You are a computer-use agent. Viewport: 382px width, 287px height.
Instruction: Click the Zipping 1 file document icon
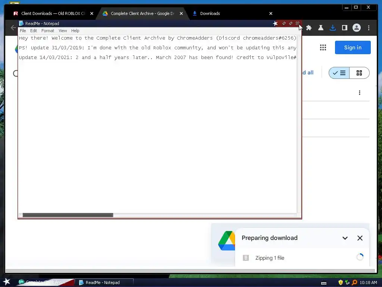point(246,258)
